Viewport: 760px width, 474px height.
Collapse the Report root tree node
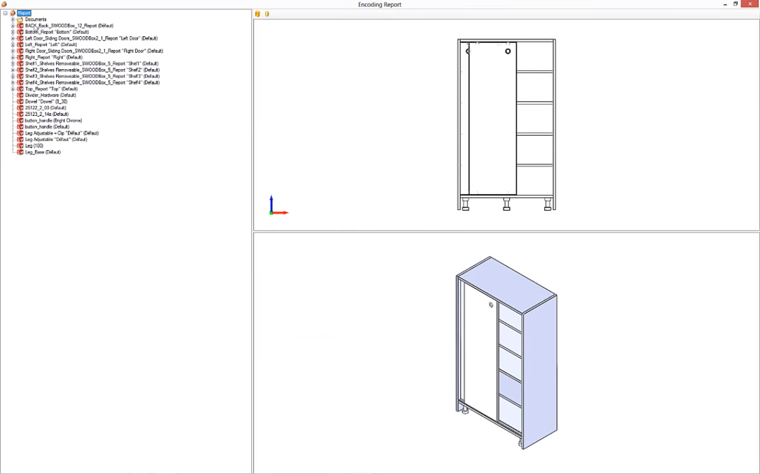(x=6, y=13)
